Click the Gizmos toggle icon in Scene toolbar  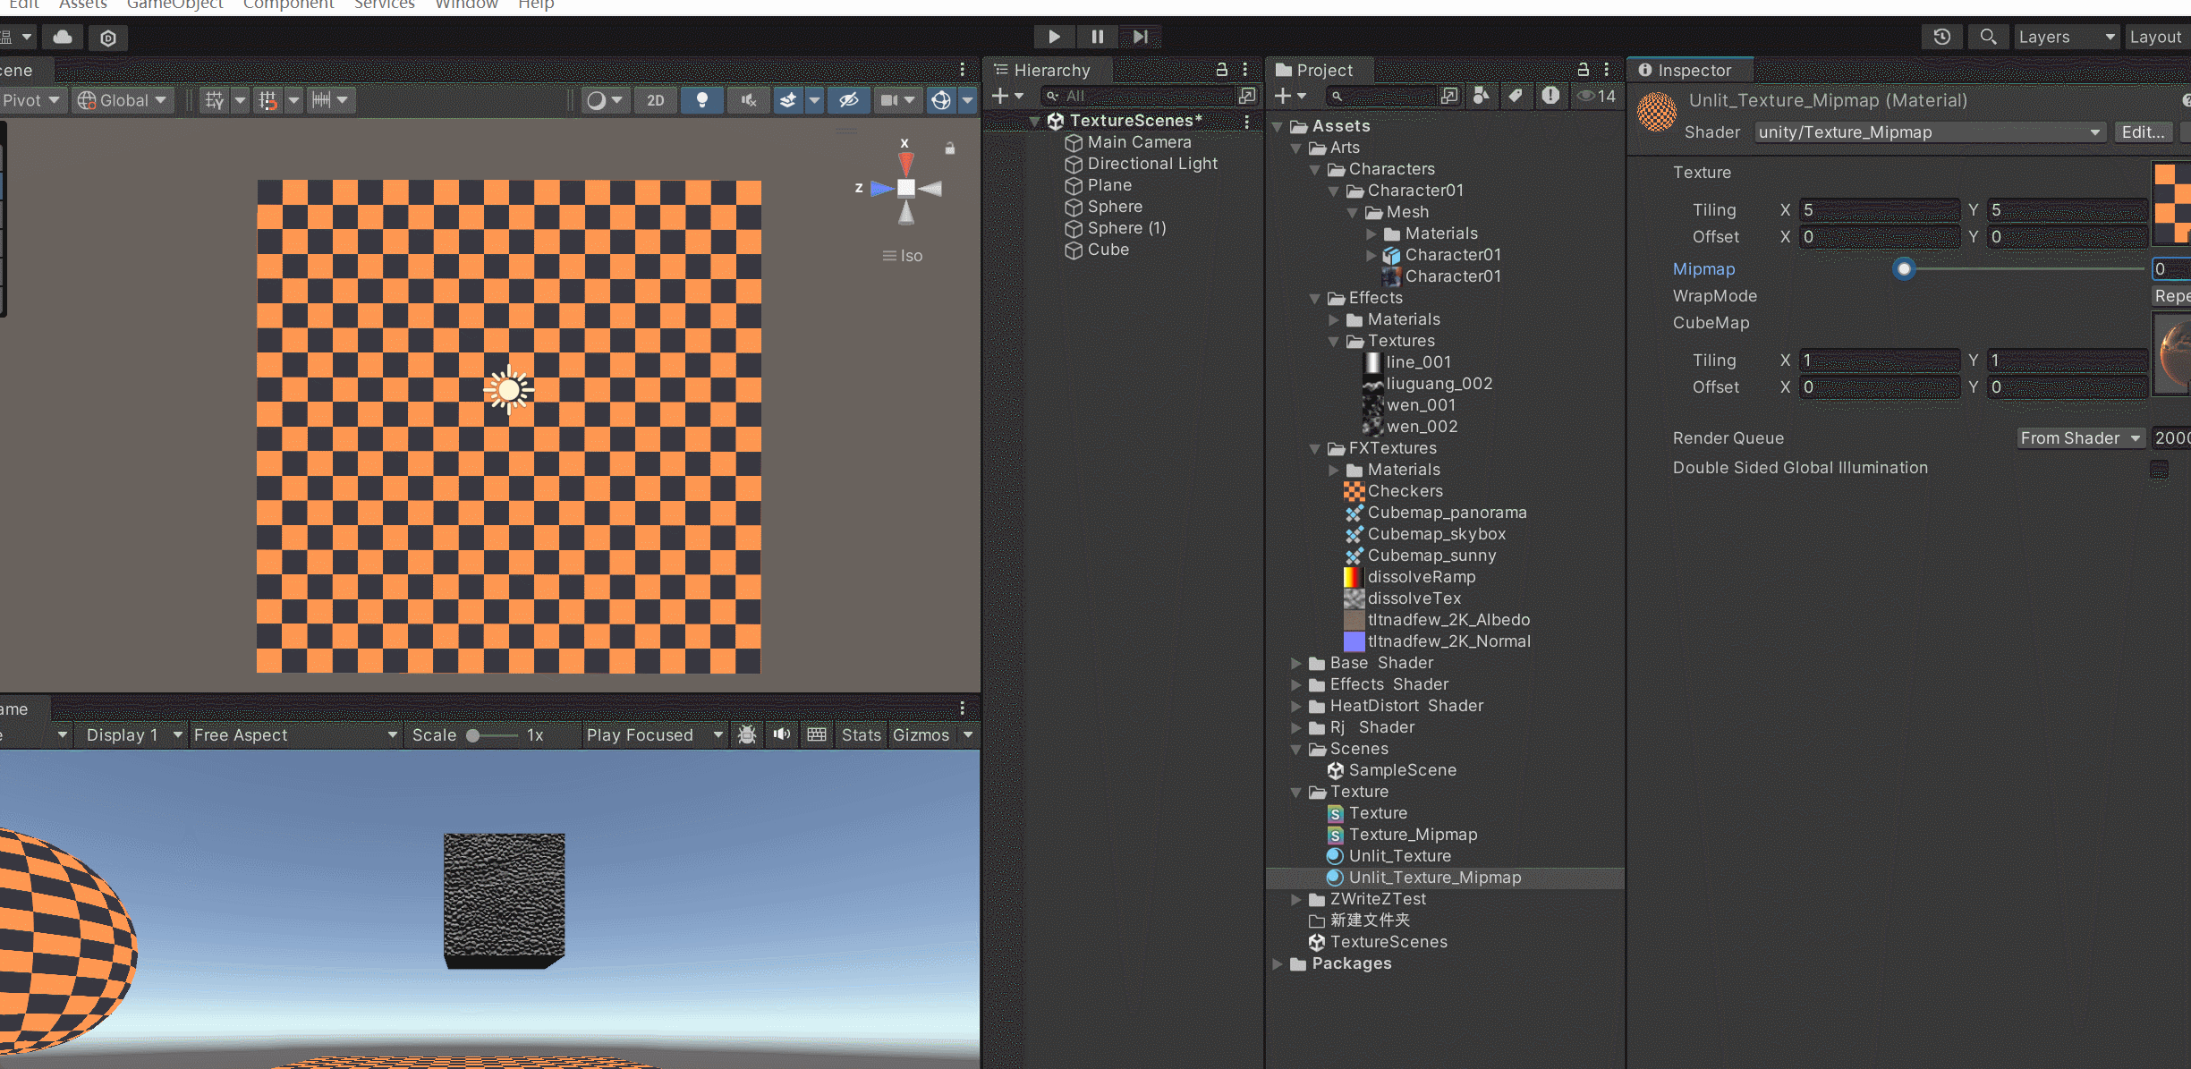click(x=941, y=100)
